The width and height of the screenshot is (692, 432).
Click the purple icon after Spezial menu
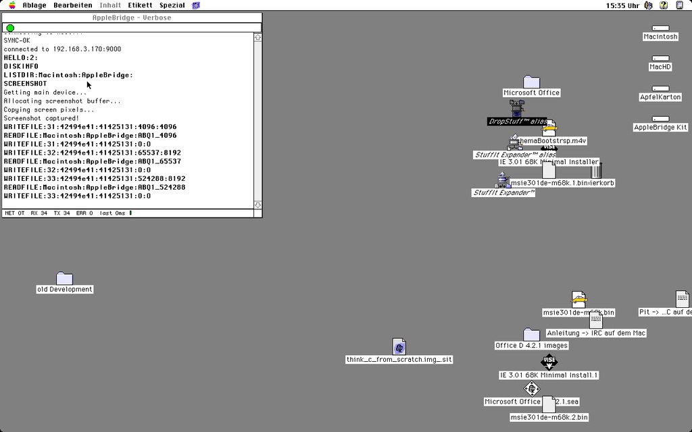click(196, 5)
